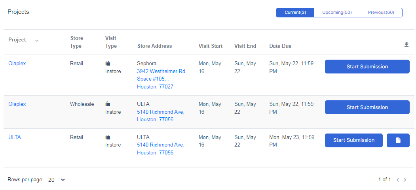Open ULTA project link
The image size is (416, 190).
point(15,137)
